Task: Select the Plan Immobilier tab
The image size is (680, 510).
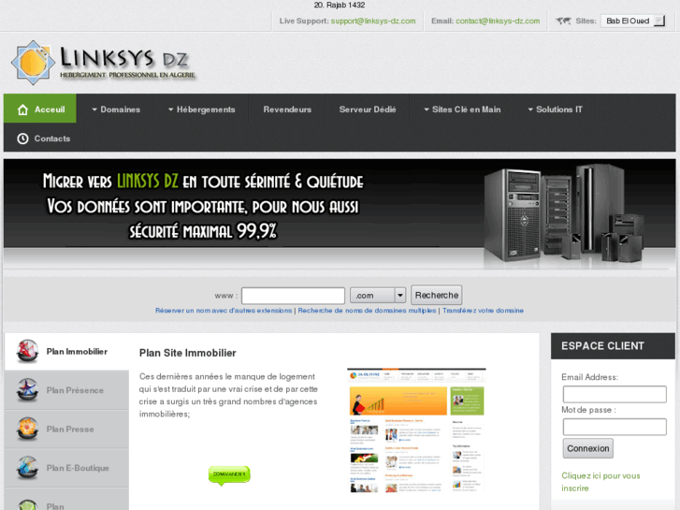Action: coord(66,352)
